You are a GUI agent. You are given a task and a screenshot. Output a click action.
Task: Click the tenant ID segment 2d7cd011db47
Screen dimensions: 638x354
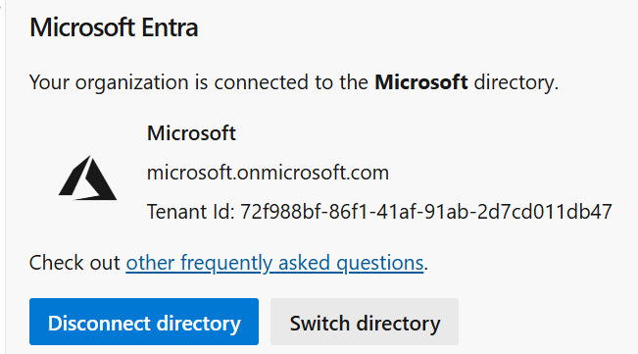(545, 212)
